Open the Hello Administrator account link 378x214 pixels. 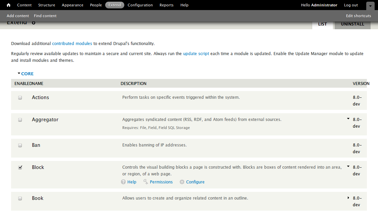(x=319, y=5)
